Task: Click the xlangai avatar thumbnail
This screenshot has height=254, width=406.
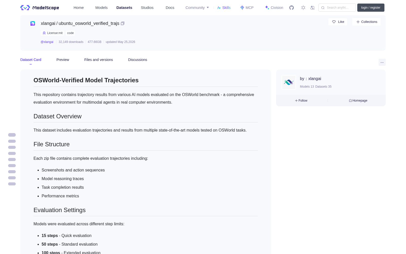Action: (x=289, y=82)
